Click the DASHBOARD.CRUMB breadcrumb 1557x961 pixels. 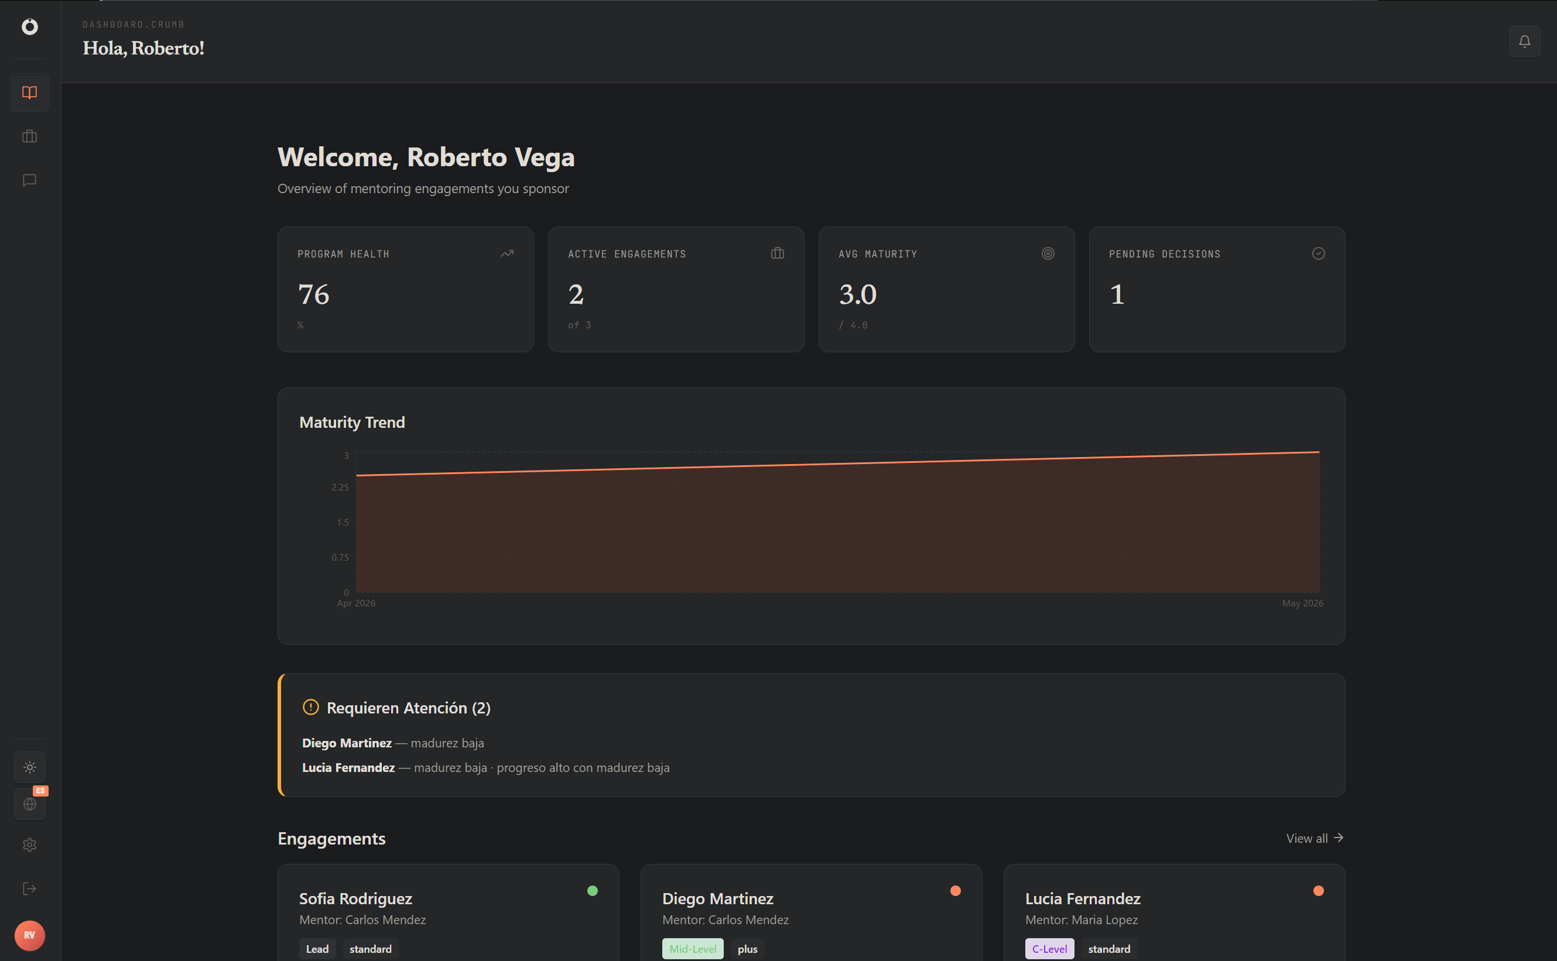pyautogui.click(x=134, y=25)
